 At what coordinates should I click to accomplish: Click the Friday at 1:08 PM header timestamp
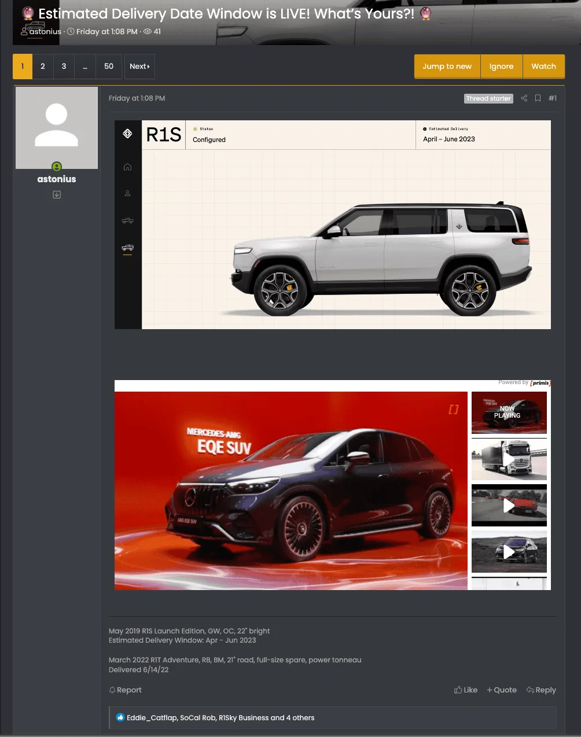tap(107, 32)
